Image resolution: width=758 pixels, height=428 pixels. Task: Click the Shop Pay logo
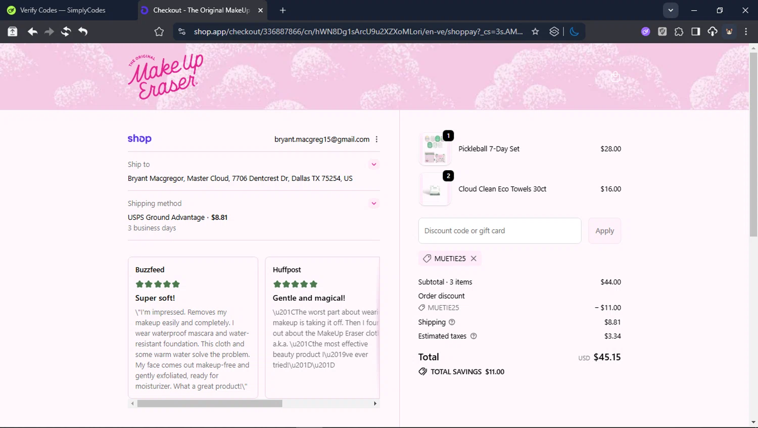pos(139,138)
